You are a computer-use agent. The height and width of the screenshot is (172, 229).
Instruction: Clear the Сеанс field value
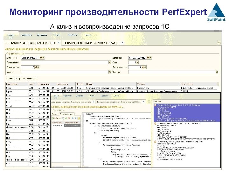pyautogui.click(x=137, y=62)
